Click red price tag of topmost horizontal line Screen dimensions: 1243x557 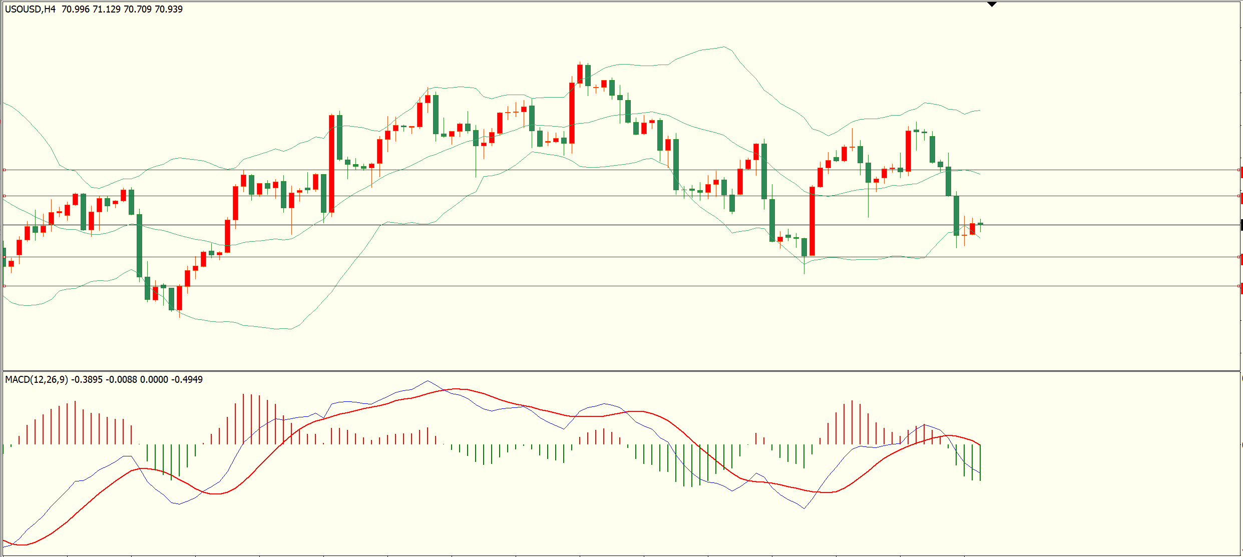pos(1241,173)
